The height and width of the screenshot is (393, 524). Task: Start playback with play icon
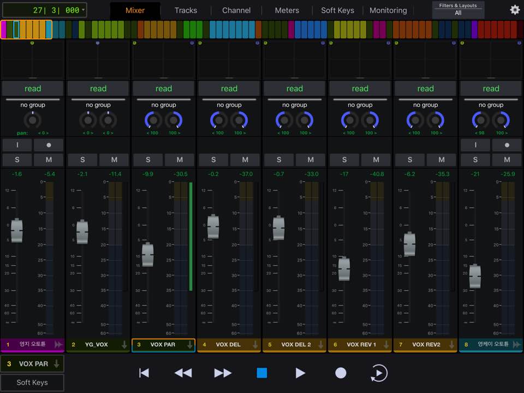(x=300, y=373)
